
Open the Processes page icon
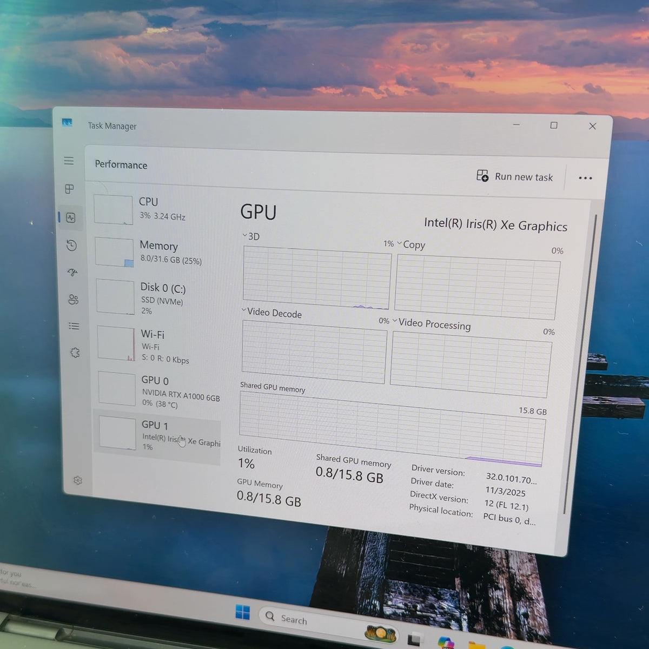[69, 189]
